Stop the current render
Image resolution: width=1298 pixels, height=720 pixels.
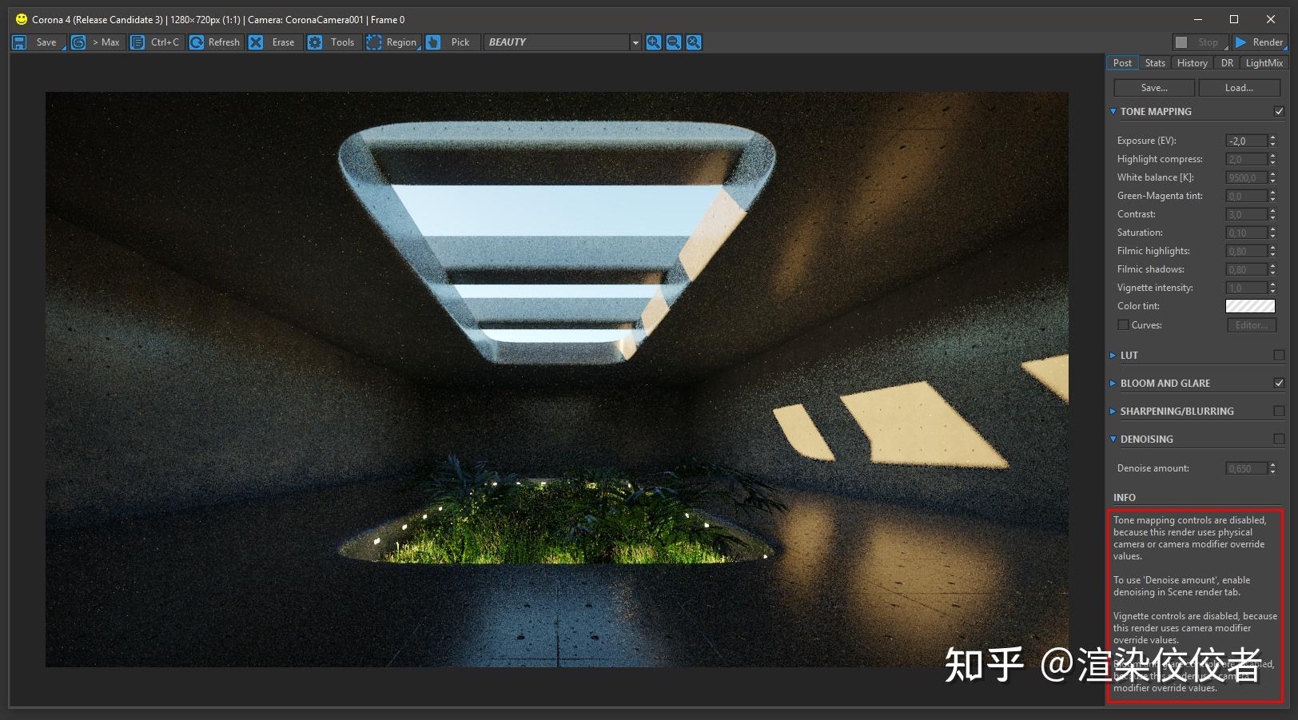[x=1200, y=42]
